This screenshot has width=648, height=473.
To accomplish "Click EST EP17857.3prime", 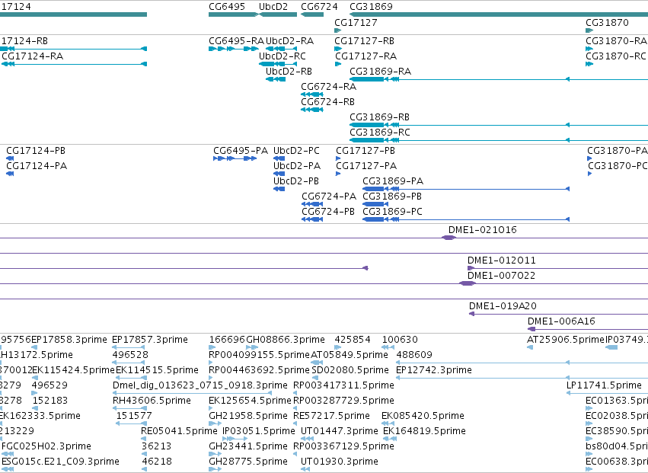I will point(150,340).
